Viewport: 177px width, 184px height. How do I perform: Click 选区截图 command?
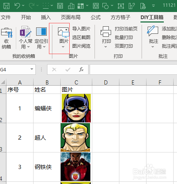pos(81,37)
